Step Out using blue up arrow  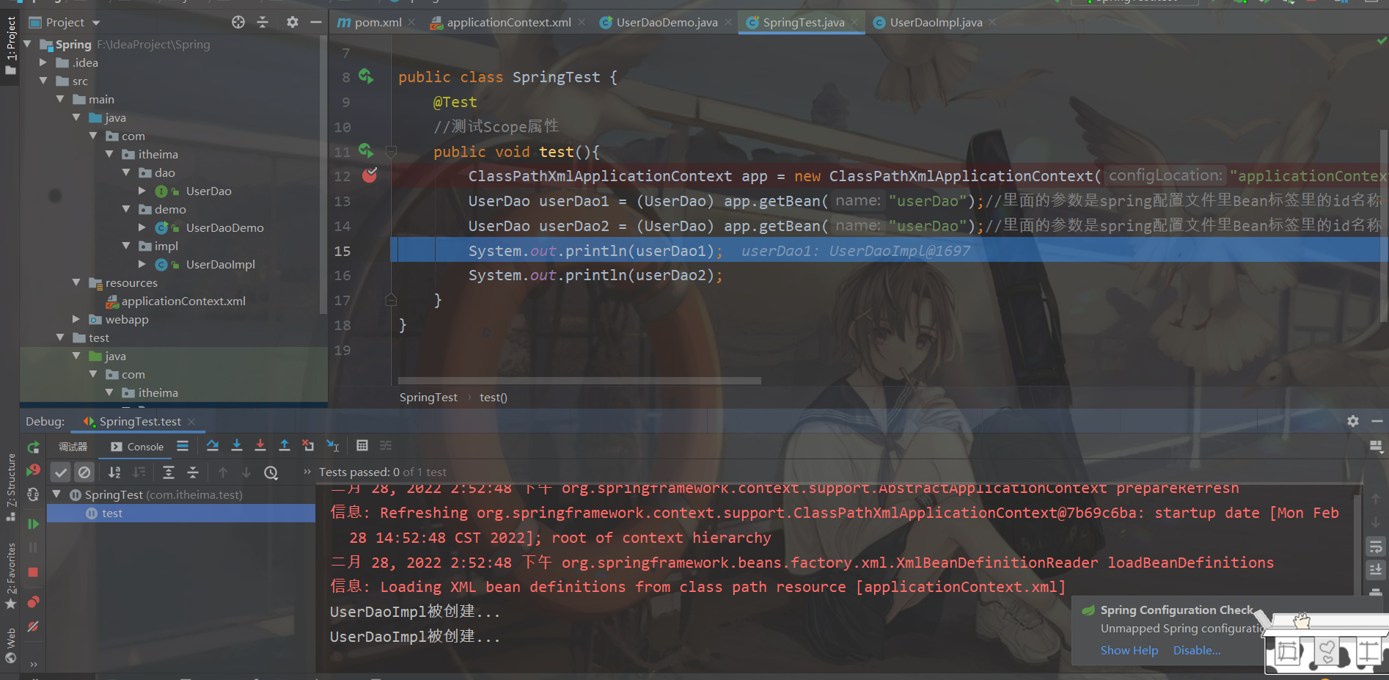click(285, 446)
